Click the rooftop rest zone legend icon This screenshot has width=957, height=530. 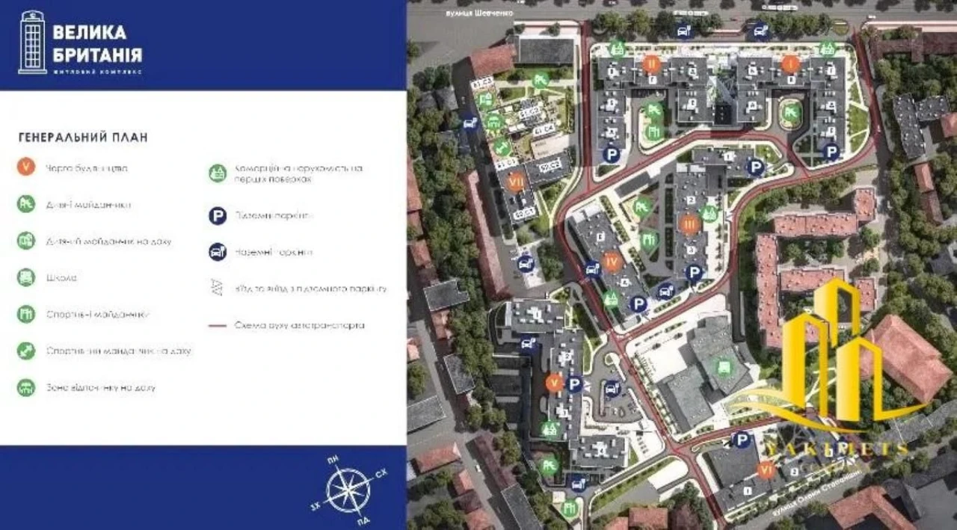click(26, 387)
